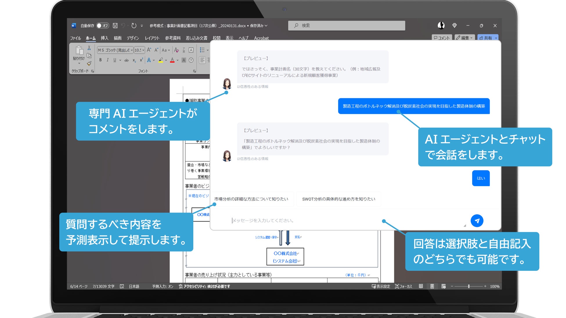Screen dimensions: 566x318
Task: Click the 市場分析の詳細な方法について知りたい suggestion
Action: pos(251,199)
